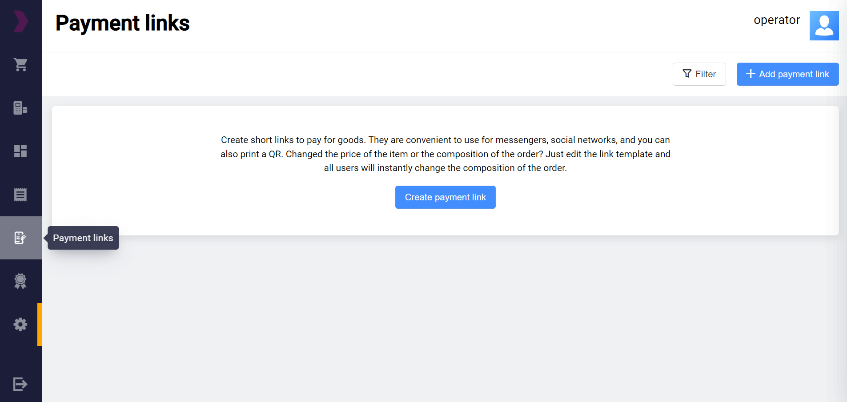Screen dimensions: 847x402
Task: Select the Payment links sidebar icon
Action: (20, 238)
